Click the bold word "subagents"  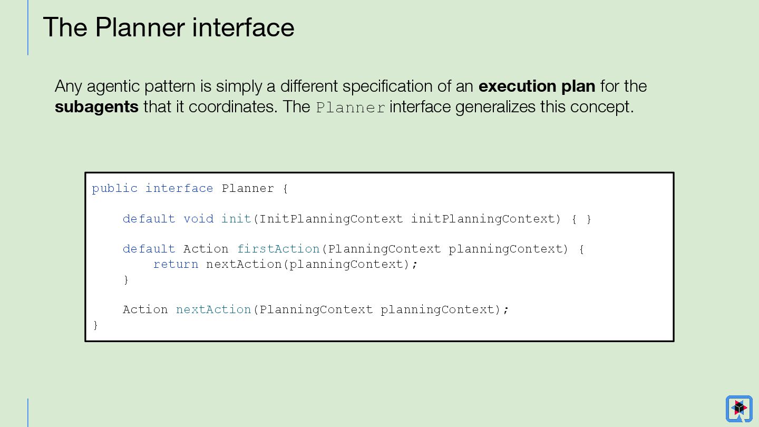(96, 107)
